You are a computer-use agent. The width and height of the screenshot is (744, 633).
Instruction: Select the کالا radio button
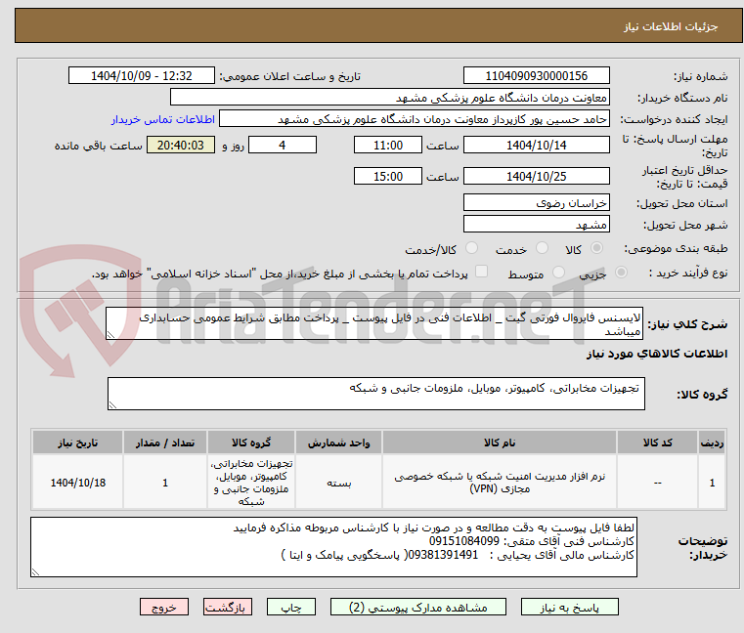click(597, 248)
